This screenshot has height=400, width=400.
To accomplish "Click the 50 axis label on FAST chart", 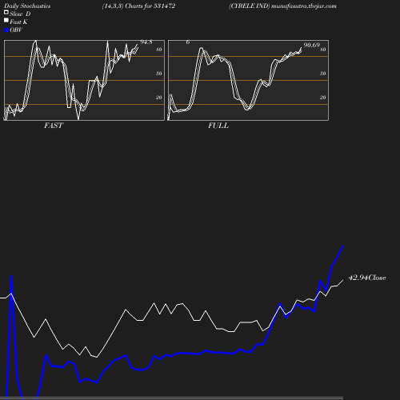I will pyautogui.click(x=159, y=74).
